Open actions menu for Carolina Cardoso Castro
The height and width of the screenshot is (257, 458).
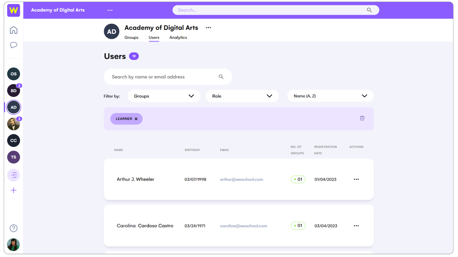tap(356, 226)
